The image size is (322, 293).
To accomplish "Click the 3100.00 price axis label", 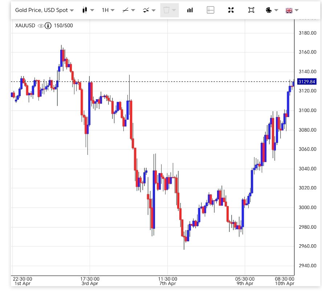I will pyautogui.click(x=307, y=111).
